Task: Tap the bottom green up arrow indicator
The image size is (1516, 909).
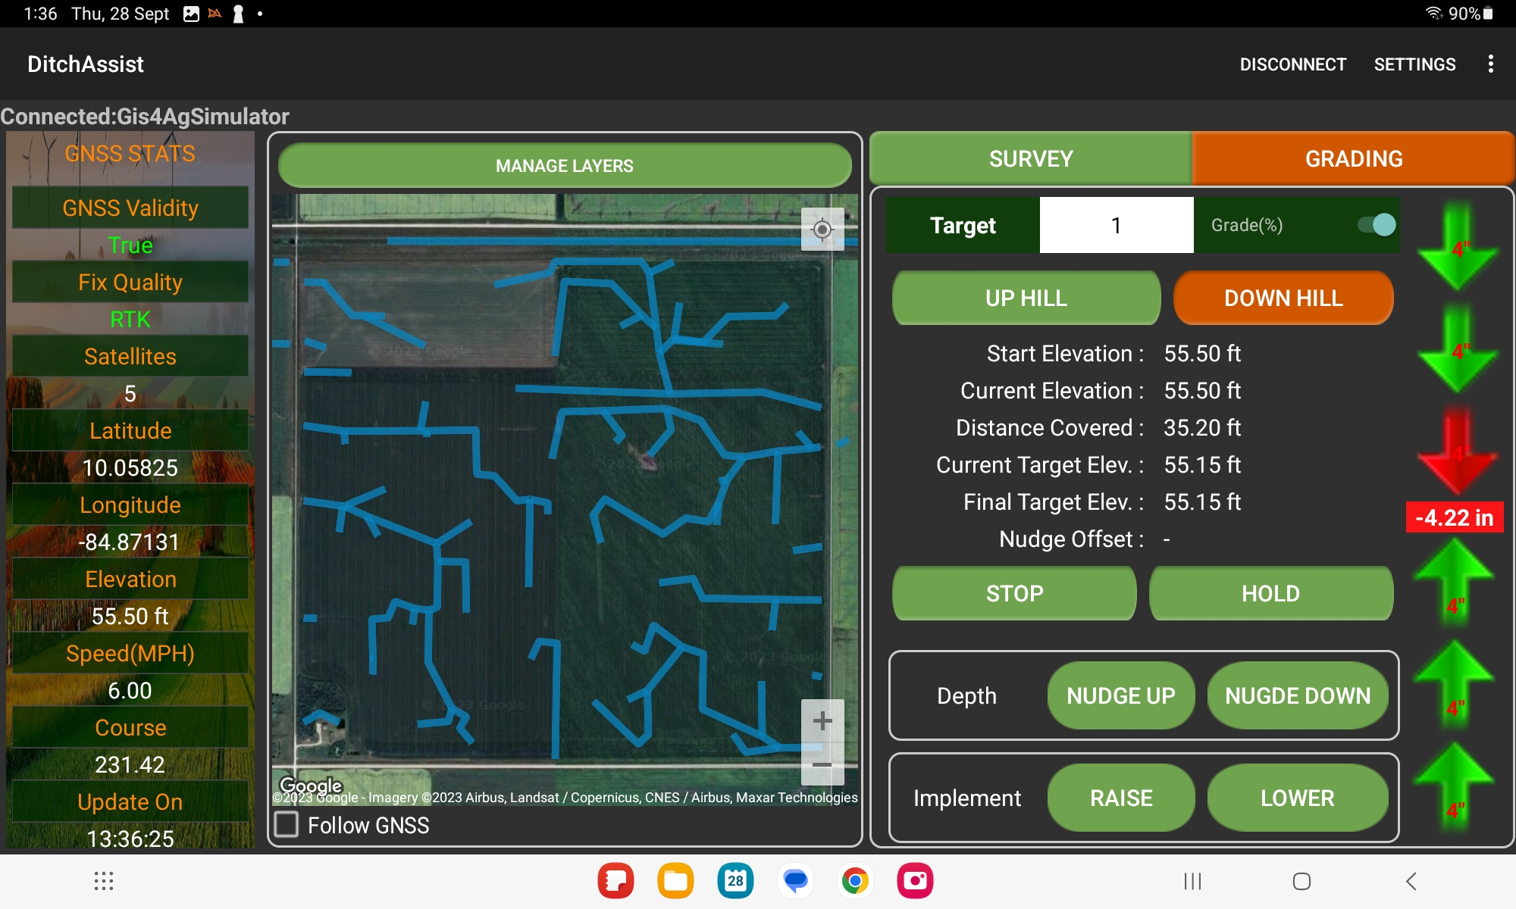Action: [x=1455, y=786]
